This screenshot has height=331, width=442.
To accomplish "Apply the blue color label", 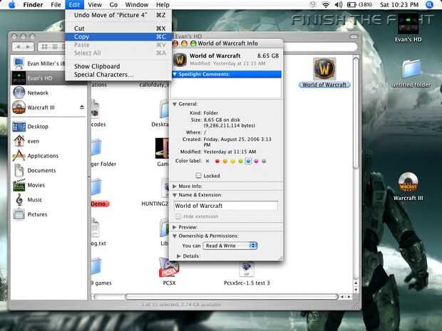I will [248, 162].
